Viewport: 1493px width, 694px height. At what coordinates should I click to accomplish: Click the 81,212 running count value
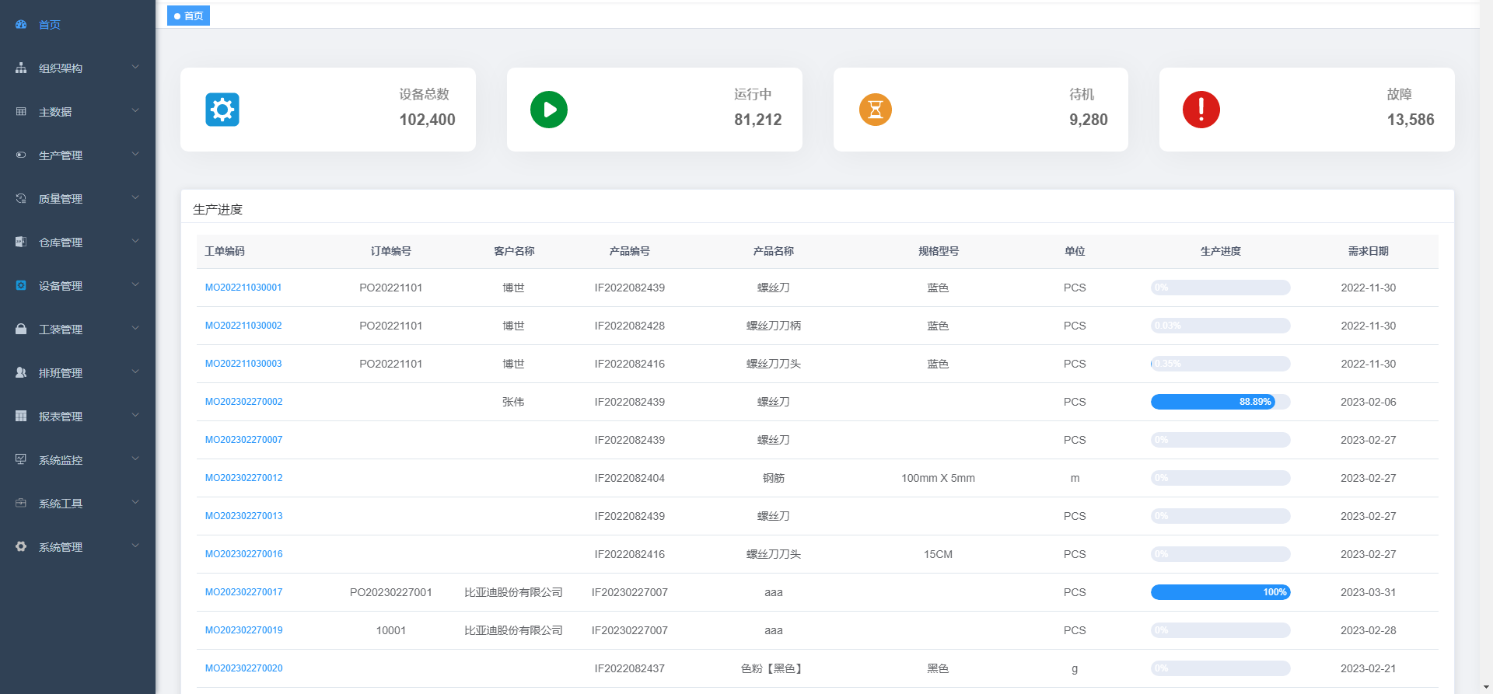coord(758,120)
